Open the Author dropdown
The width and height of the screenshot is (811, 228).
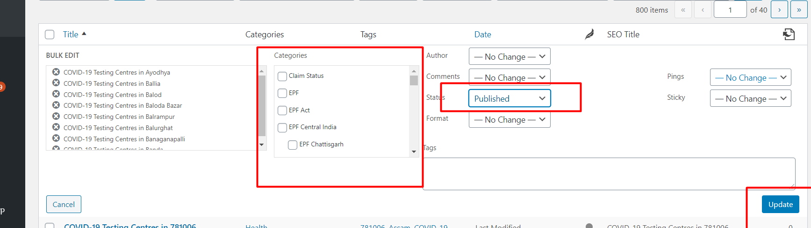click(510, 56)
